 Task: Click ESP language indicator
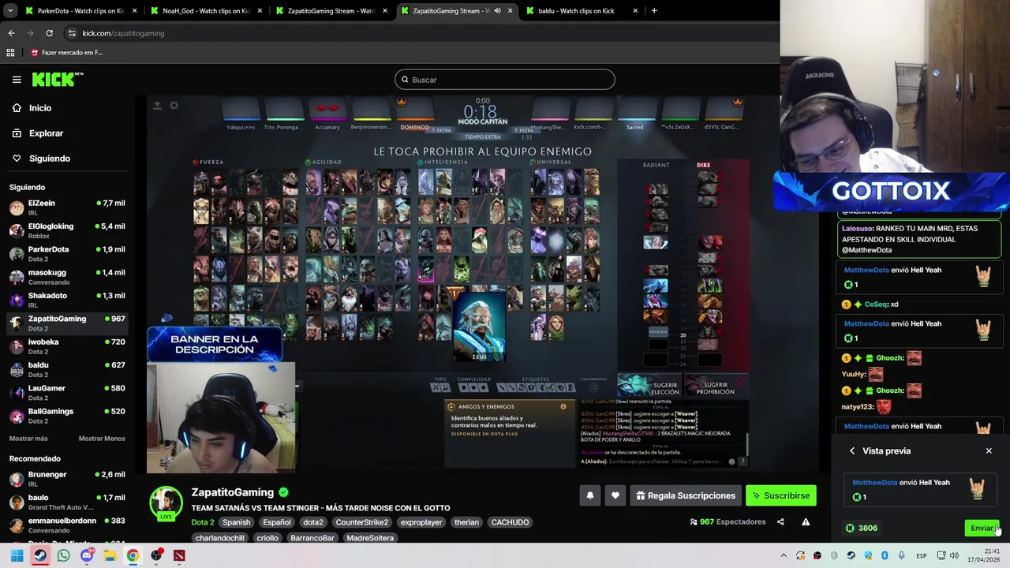pos(921,556)
